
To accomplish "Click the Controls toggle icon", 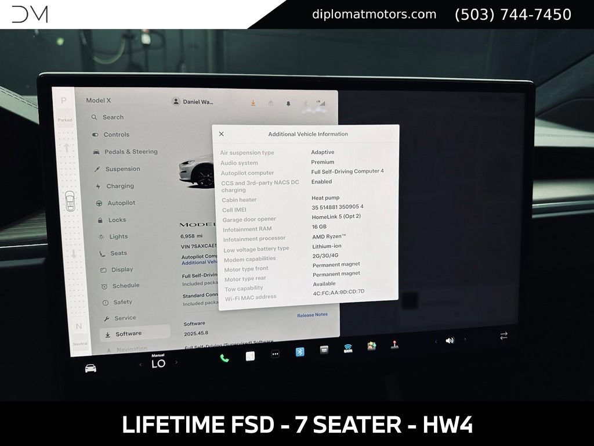I will pyautogui.click(x=95, y=135).
